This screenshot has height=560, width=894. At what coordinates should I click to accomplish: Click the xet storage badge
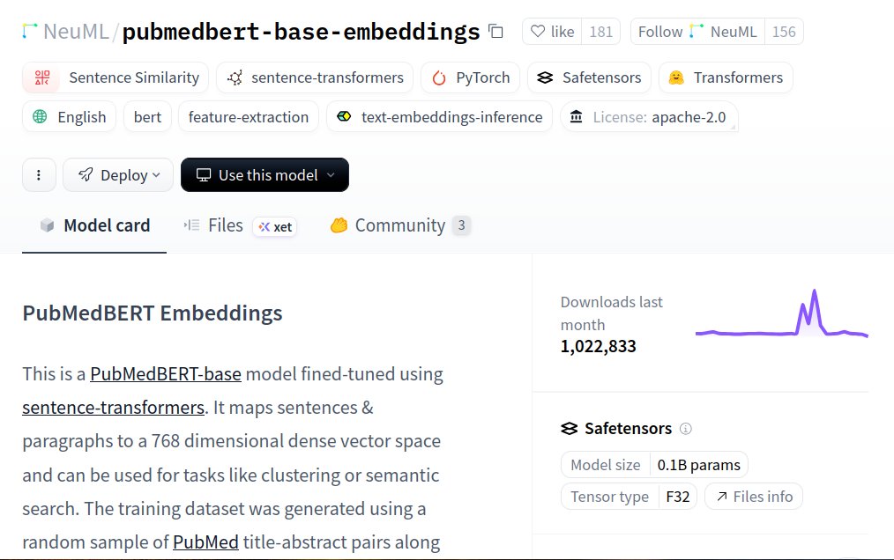(x=275, y=227)
